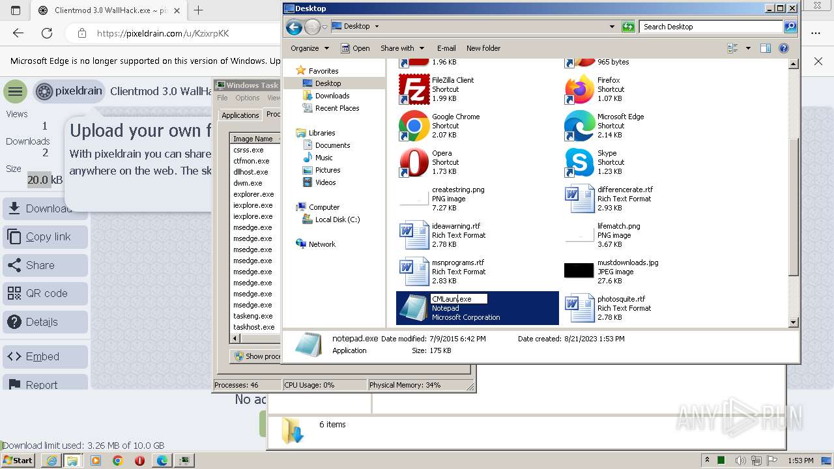Click E-mail in Explorer toolbar

[x=446, y=48]
